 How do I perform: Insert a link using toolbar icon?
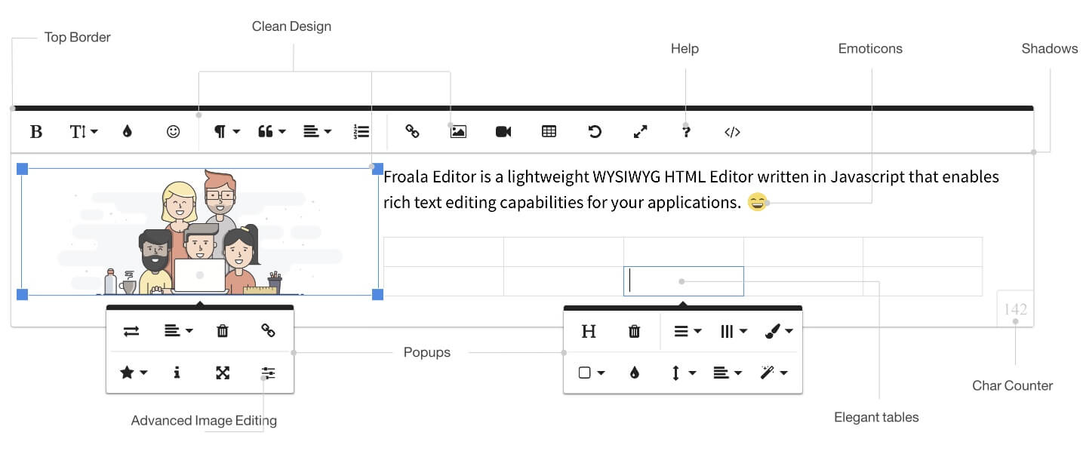(412, 131)
